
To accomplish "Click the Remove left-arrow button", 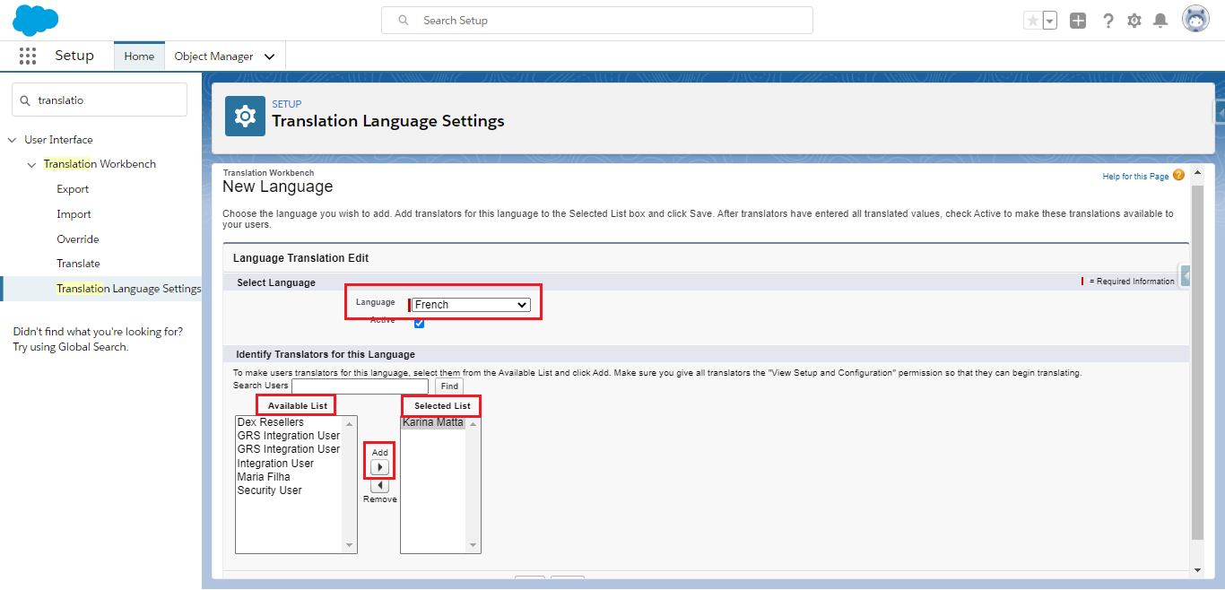I will (x=379, y=485).
